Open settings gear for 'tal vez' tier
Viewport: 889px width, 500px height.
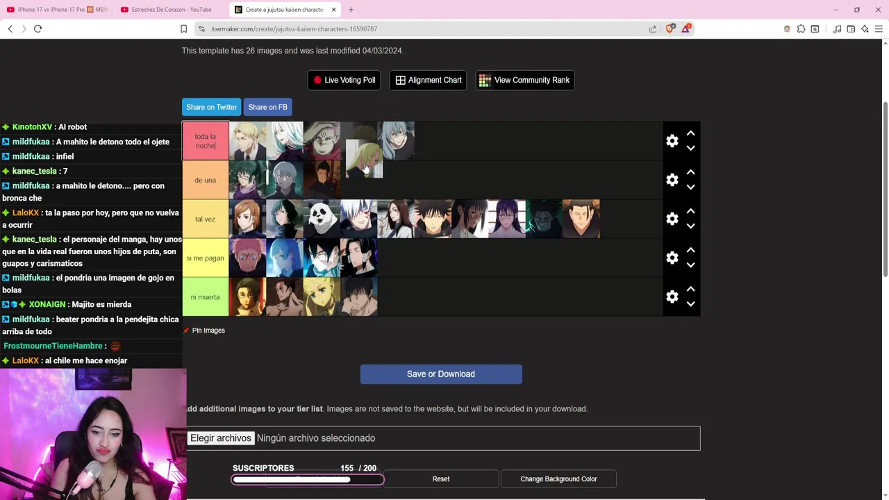point(672,219)
